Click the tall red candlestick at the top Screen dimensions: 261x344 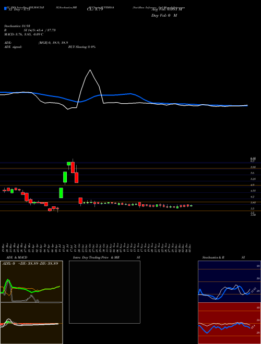73,167
